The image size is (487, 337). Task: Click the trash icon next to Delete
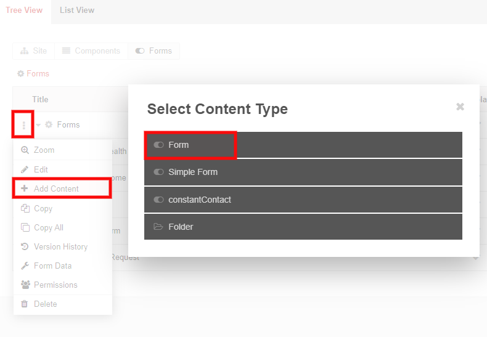tap(24, 304)
